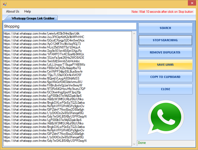Click the link ending in Lreiwlu403b0l4mj9poUdk

coord(42,34)
